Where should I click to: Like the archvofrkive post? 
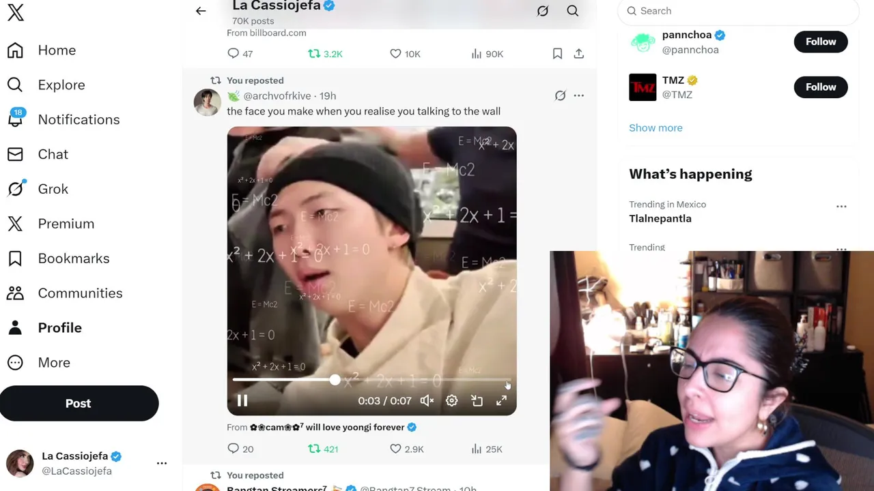pyautogui.click(x=406, y=449)
